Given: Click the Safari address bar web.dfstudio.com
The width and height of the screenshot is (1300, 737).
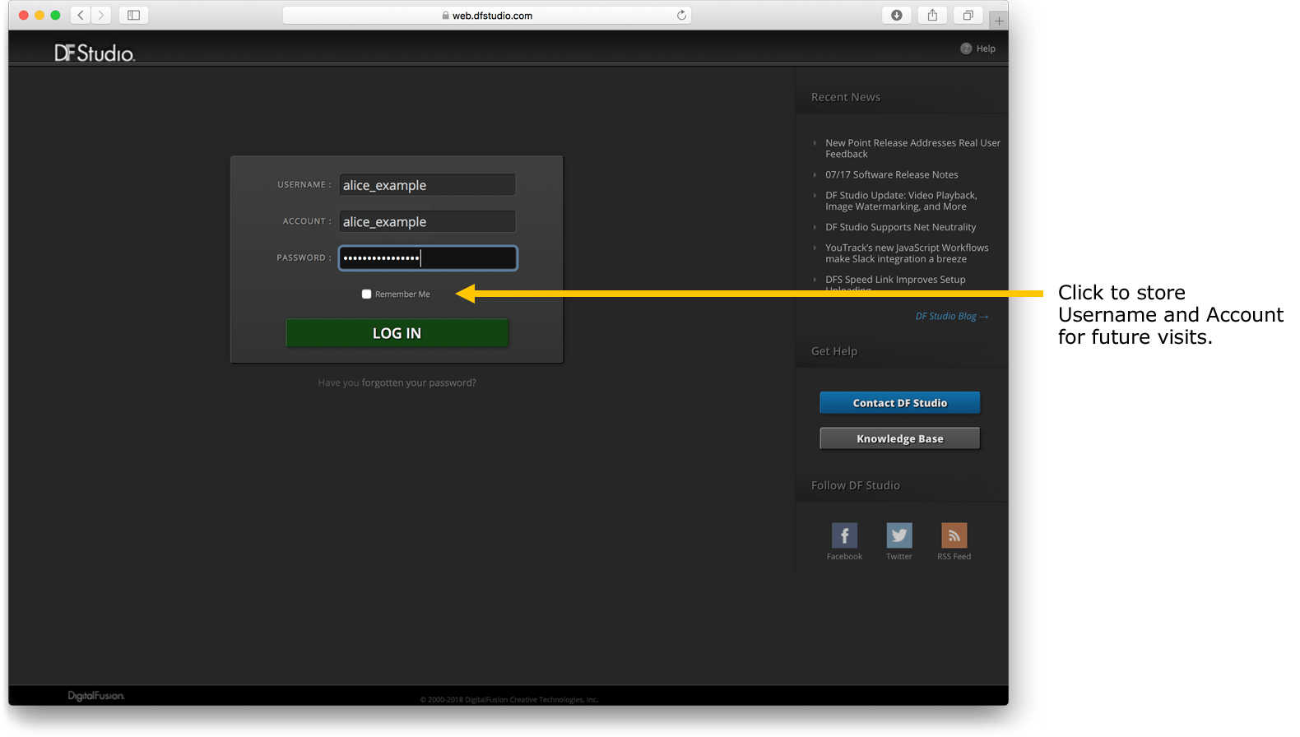Looking at the screenshot, I should [487, 15].
